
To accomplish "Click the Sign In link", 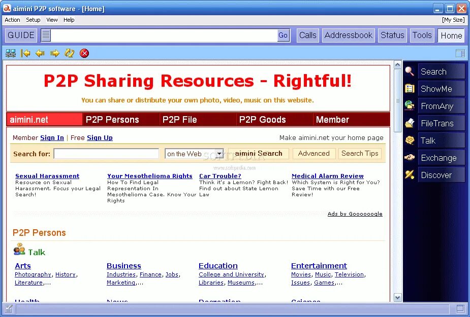I will pos(52,137).
